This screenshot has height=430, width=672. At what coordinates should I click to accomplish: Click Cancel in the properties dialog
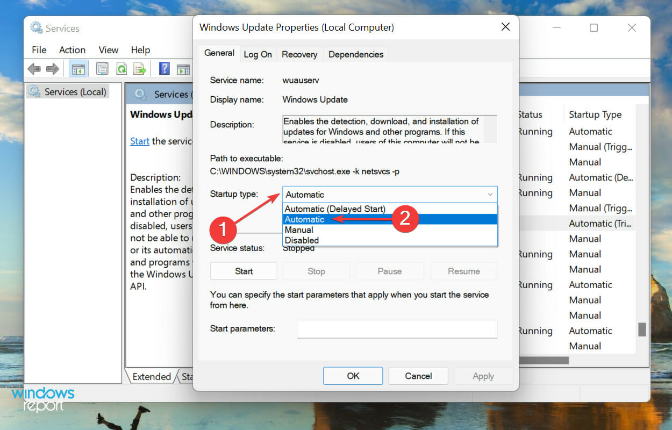(x=418, y=376)
